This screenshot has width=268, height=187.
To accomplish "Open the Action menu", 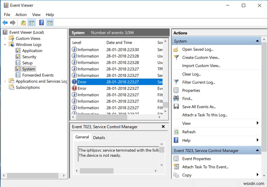I will pyautogui.click(x=21, y=15).
